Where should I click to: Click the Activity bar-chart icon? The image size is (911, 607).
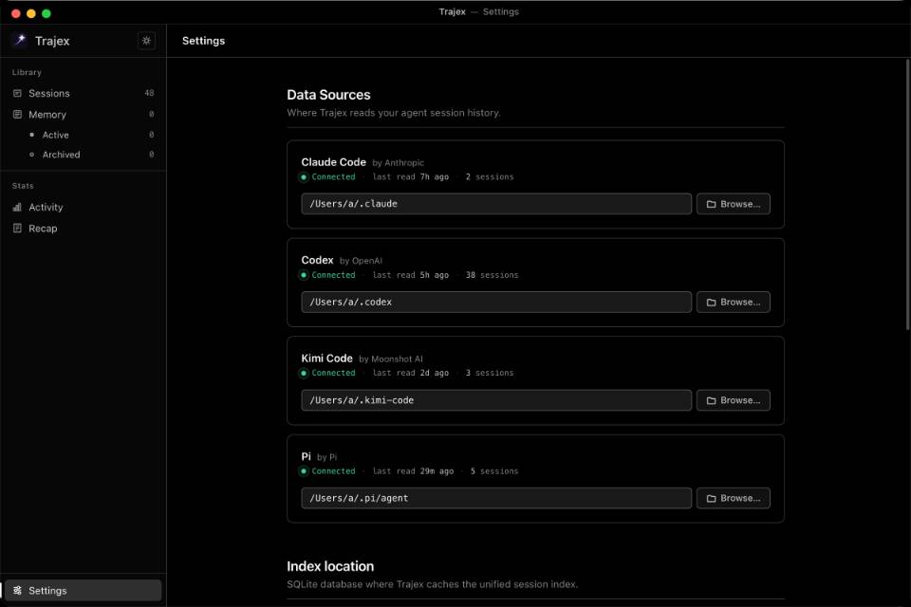point(17,207)
